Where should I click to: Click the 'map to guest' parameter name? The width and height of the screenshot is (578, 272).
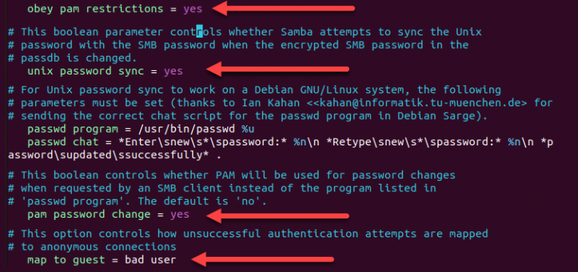[x=66, y=260]
